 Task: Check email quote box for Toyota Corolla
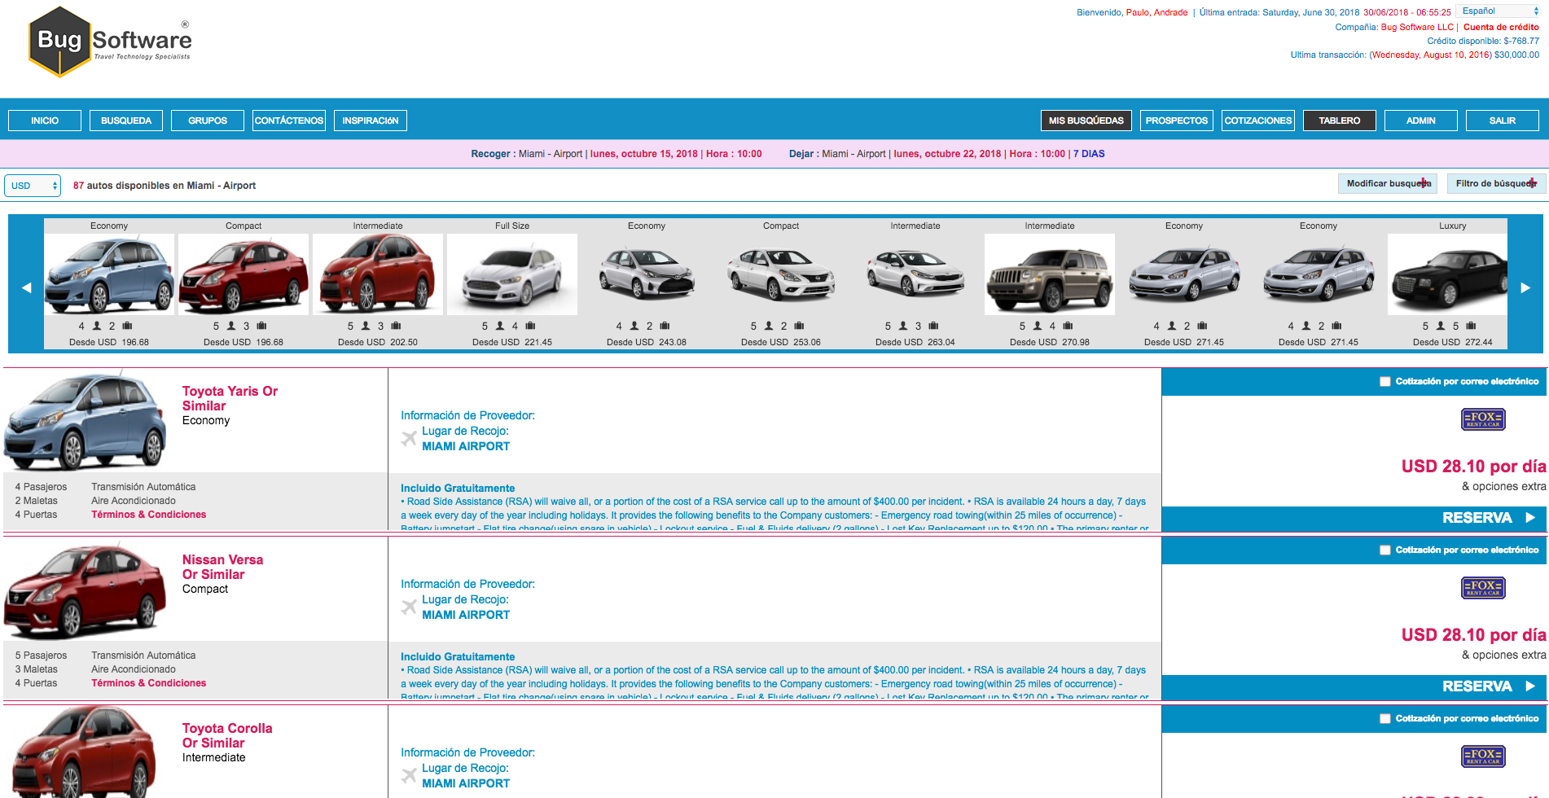(1384, 719)
